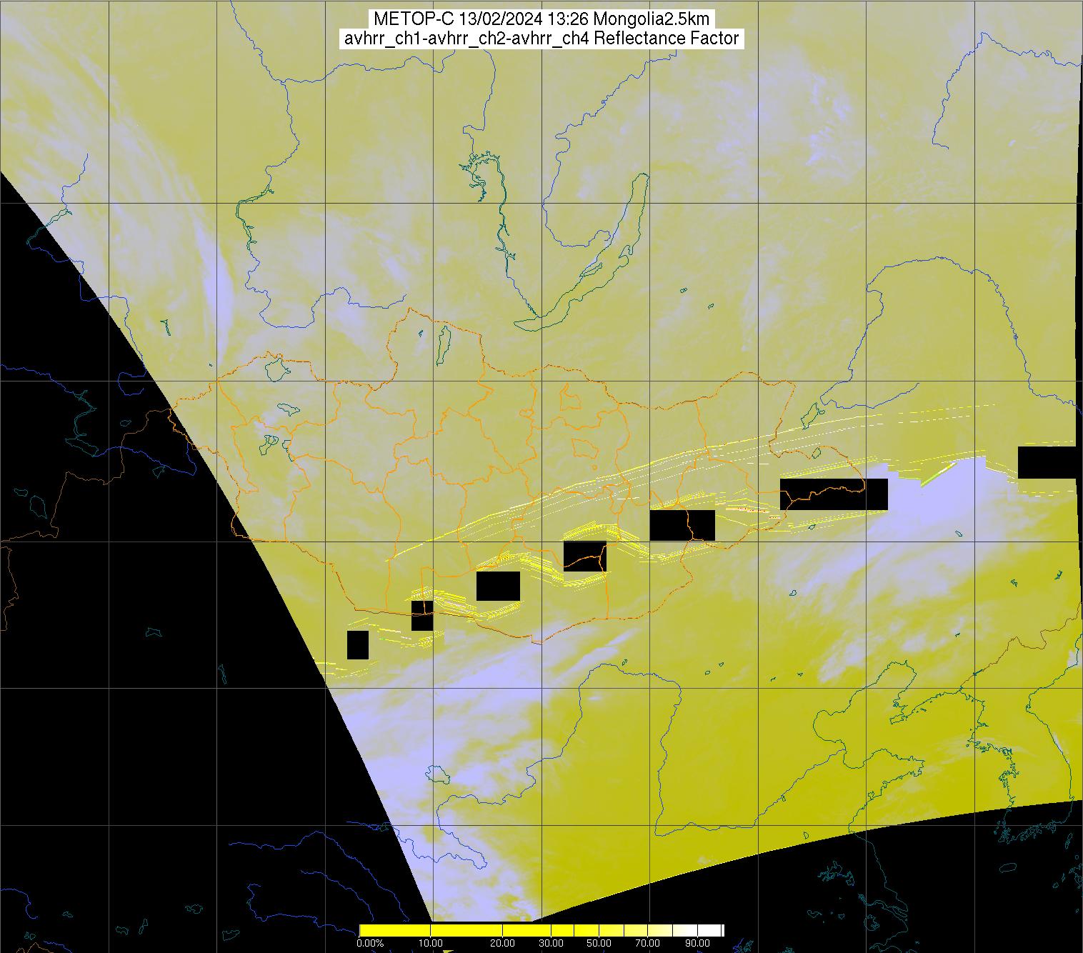
Task: Click the '50.00' colorbar label
Action: coord(599,943)
